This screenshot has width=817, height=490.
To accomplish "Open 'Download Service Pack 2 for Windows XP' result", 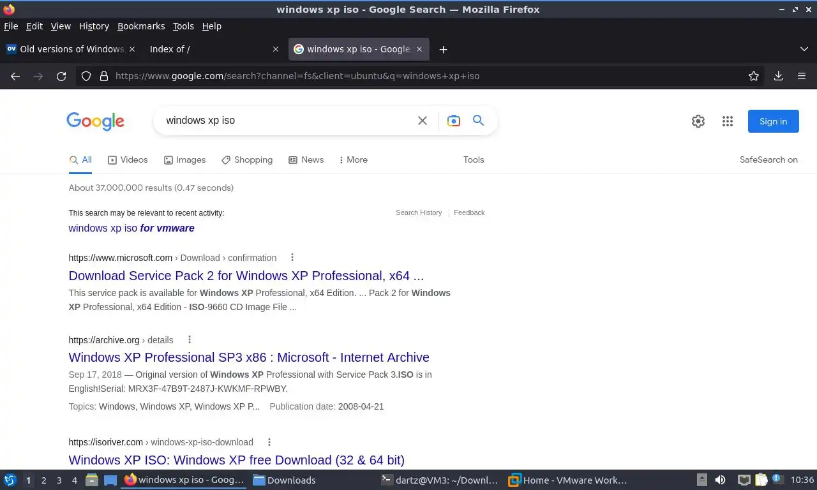I will (x=246, y=276).
